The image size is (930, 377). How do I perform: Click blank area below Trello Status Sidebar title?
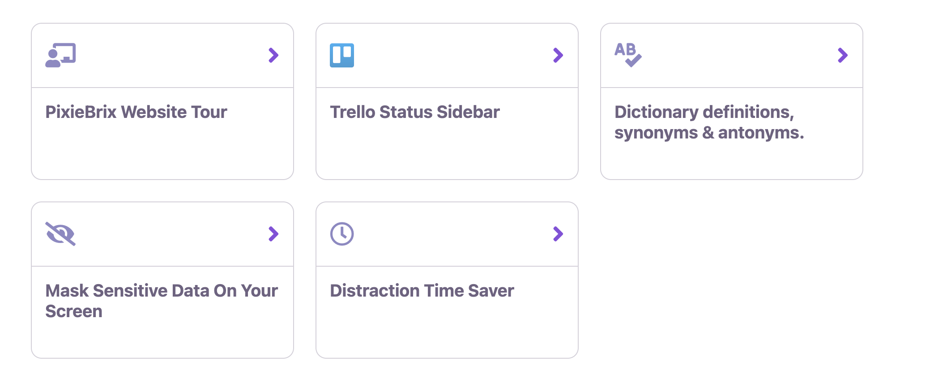tap(447, 152)
